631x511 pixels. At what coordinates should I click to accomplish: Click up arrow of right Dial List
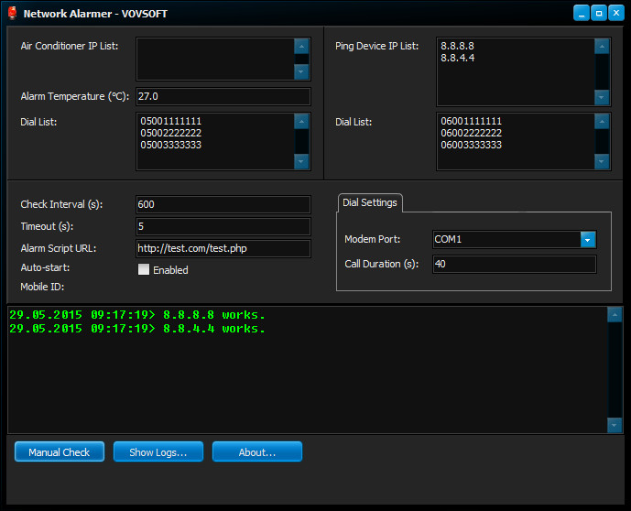[x=602, y=122]
